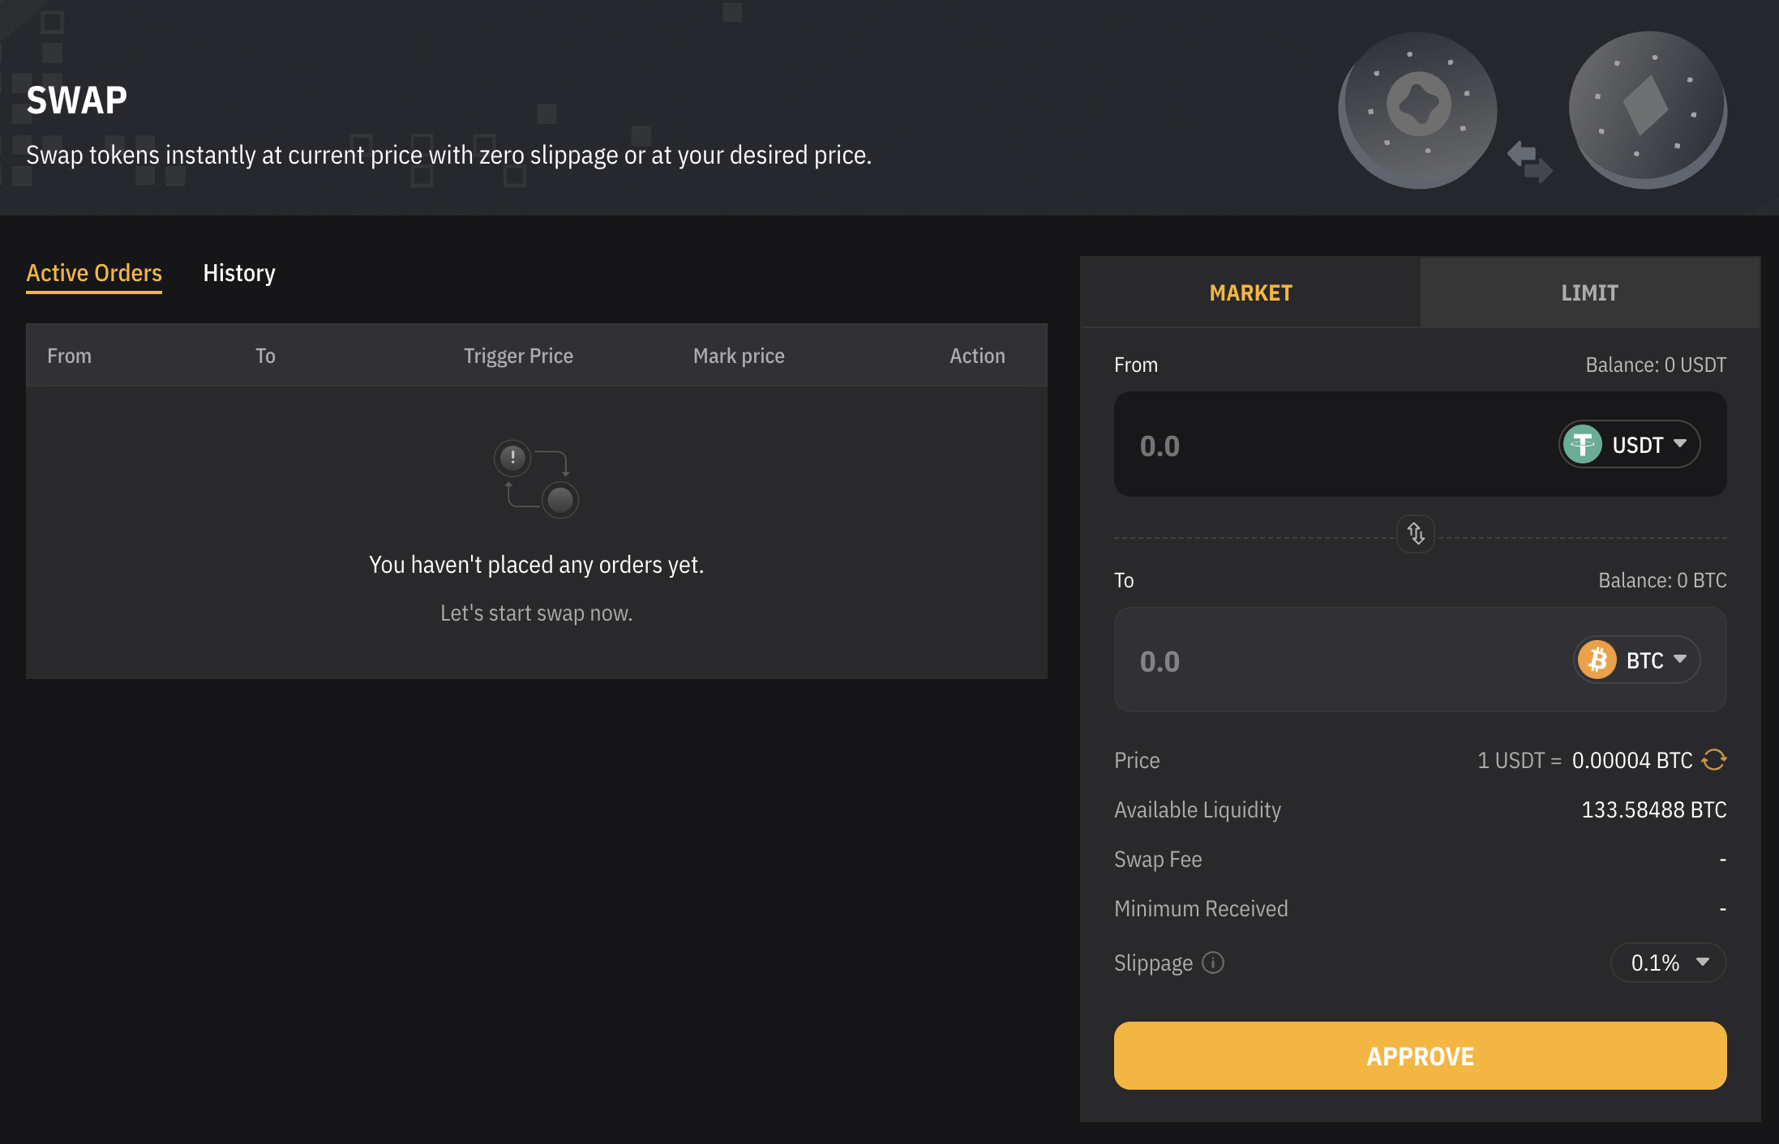1779x1144 pixels.
Task: Click the SWAP page heading
Action: (76, 100)
